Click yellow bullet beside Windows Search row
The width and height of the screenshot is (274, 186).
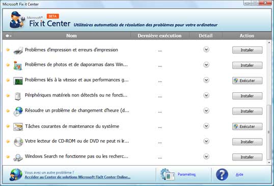(x=8, y=156)
